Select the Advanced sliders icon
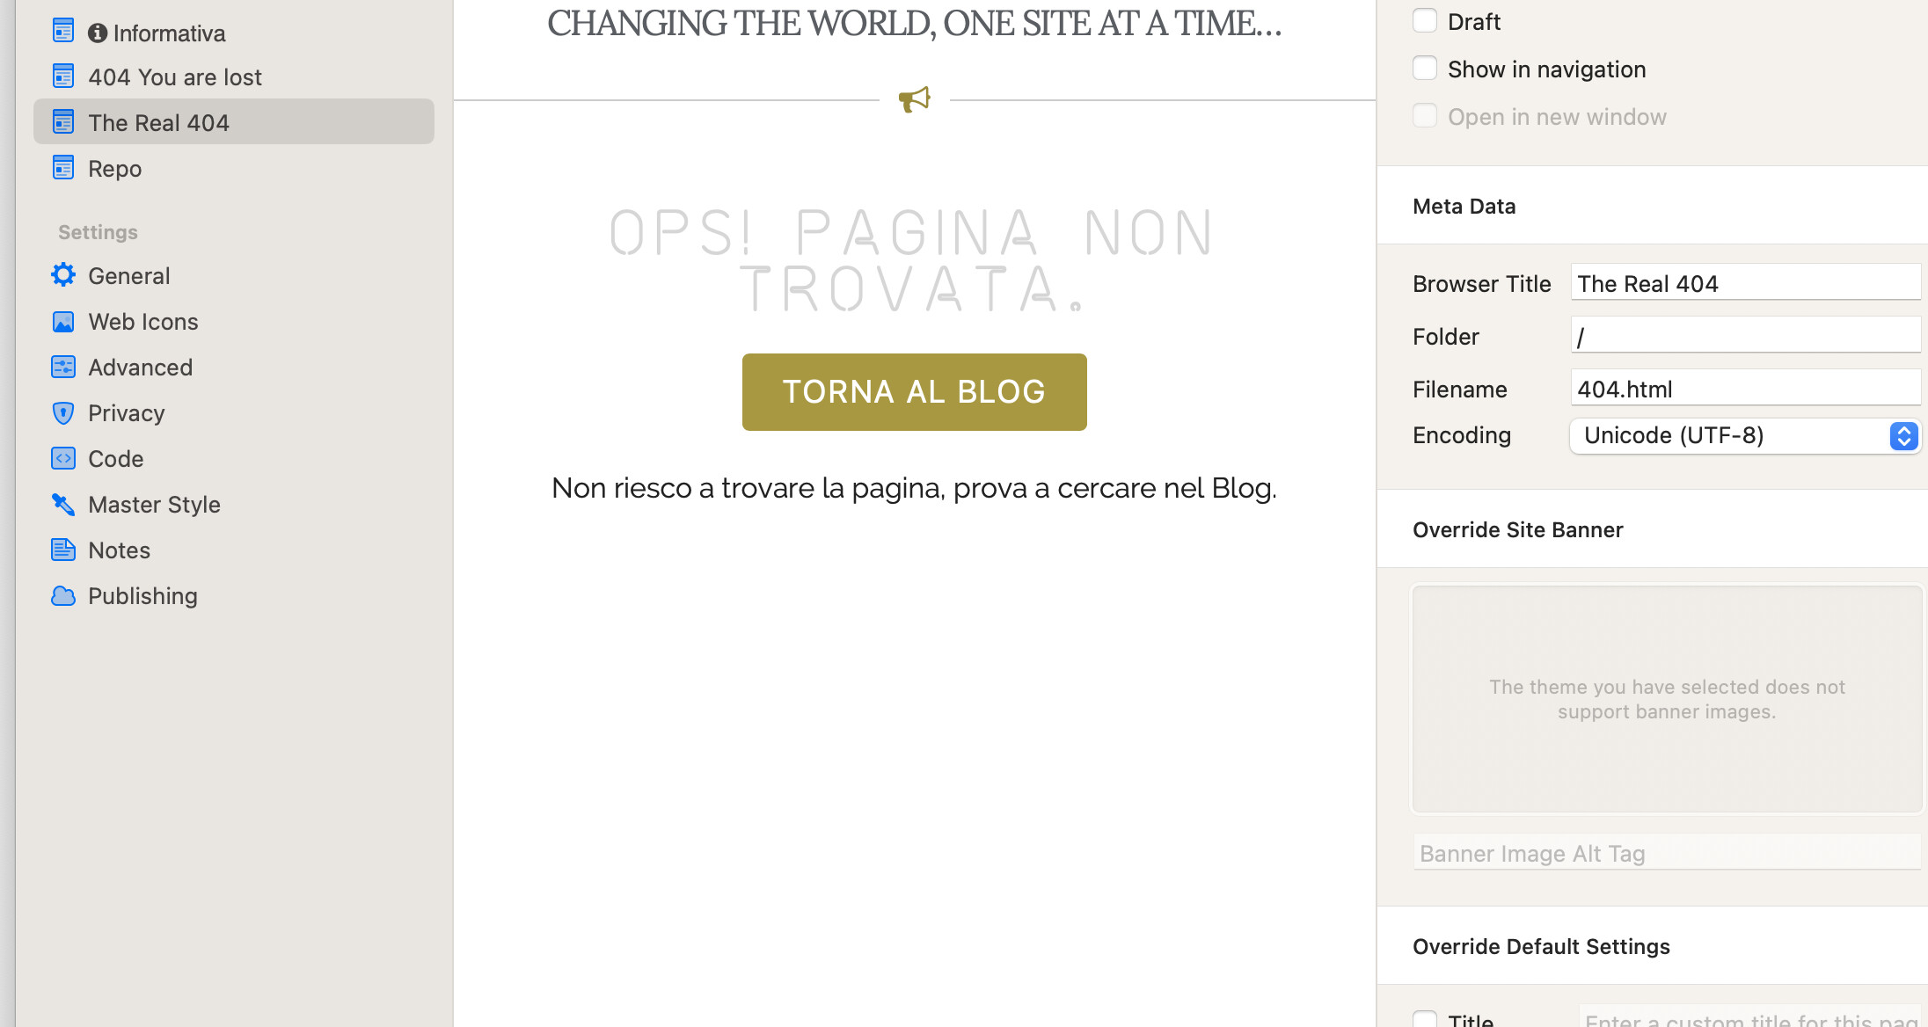 click(63, 368)
